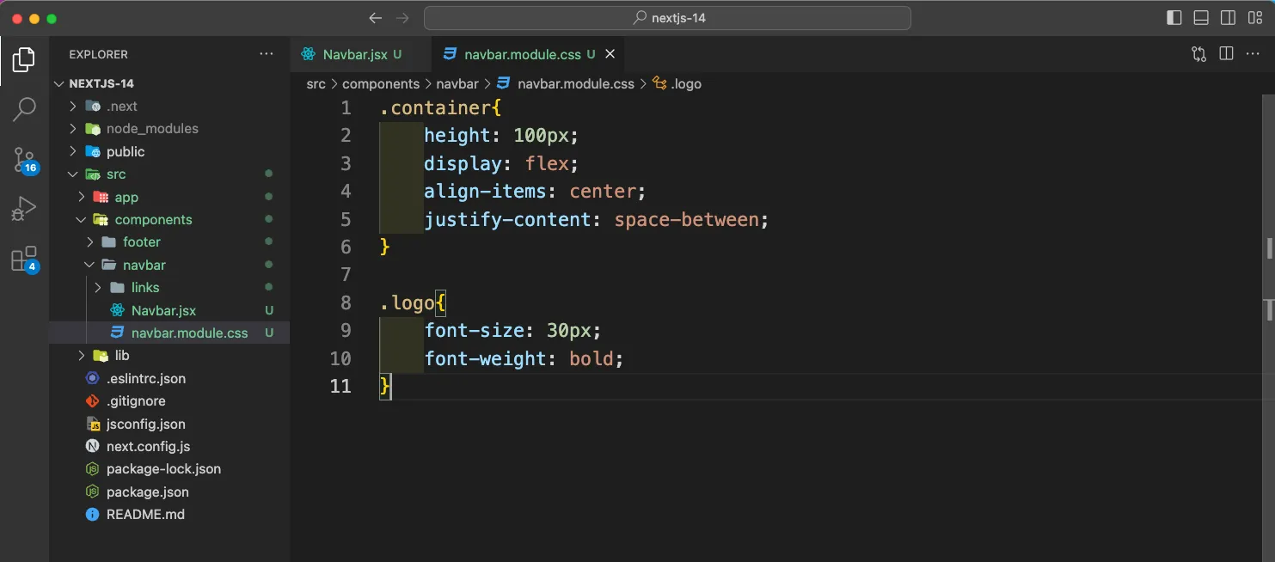The width and height of the screenshot is (1275, 562).
Task: Open the package.json file
Action: [x=169, y=492]
